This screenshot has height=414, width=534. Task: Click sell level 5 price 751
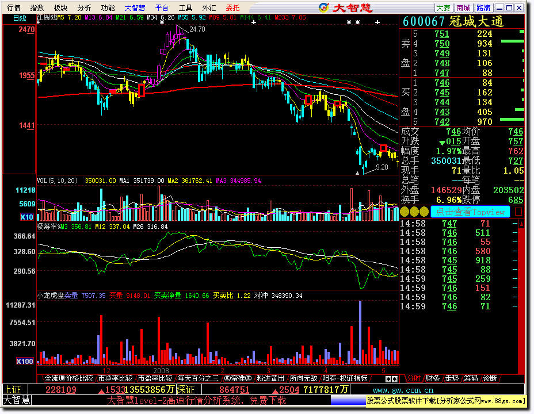coord(442,34)
